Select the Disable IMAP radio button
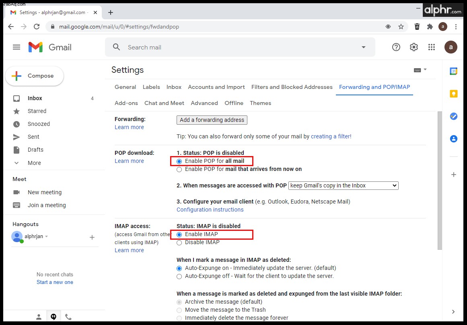 [x=179, y=243]
